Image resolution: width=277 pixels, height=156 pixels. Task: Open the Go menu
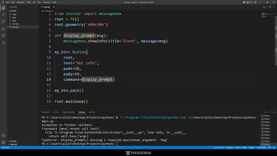point(34,2)
